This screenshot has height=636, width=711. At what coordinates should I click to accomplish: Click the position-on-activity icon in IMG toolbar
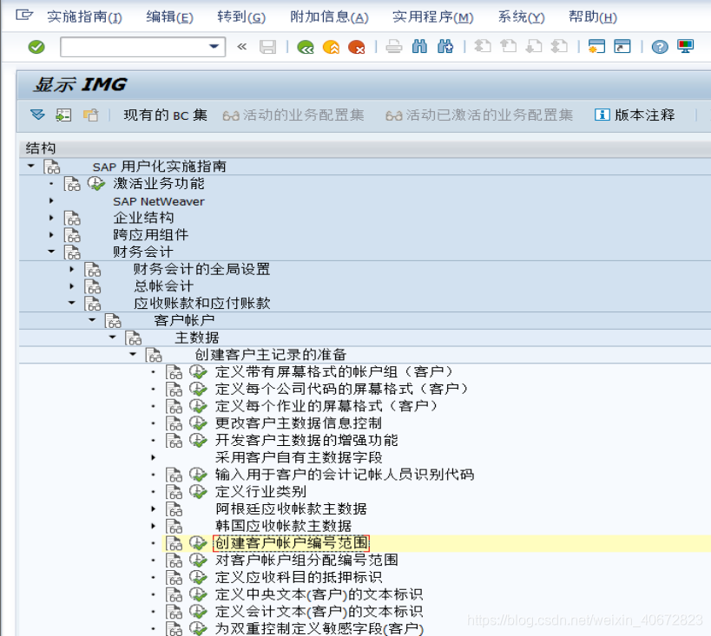coord(63,115)
